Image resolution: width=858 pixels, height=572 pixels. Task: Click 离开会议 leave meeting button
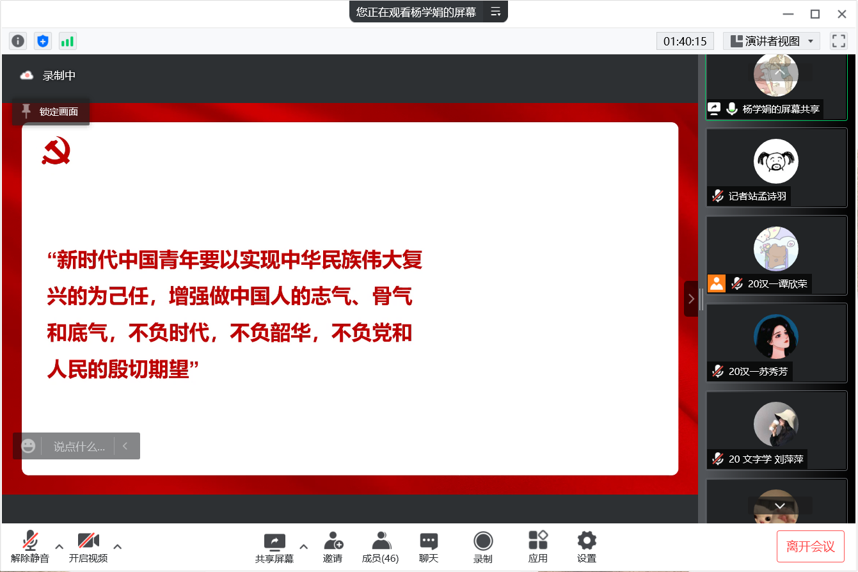(811, 546)
